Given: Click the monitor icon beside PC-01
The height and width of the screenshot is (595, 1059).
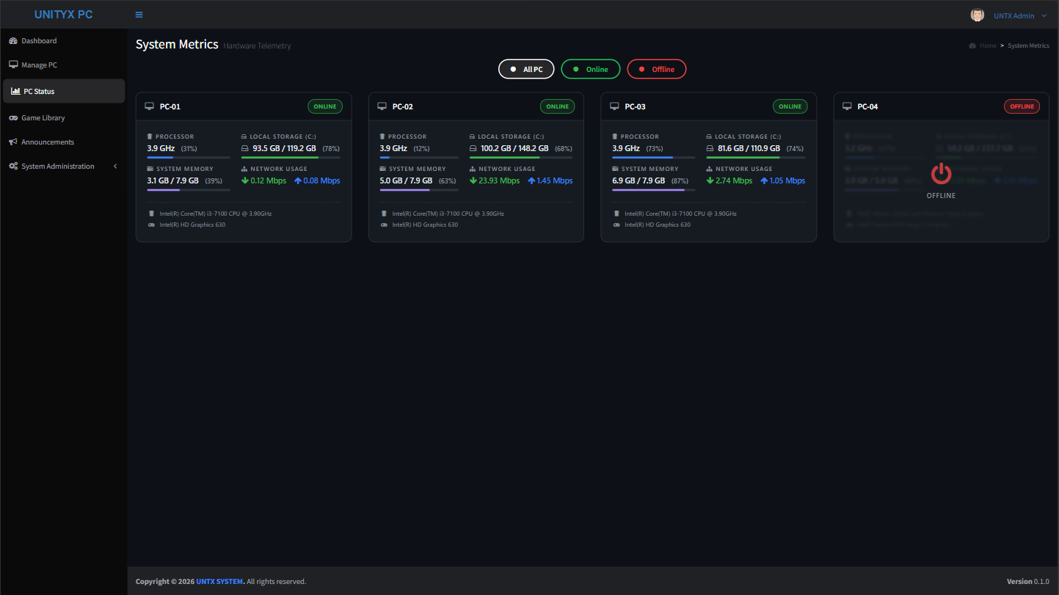Looking at the screenshot, I should [150, 106].
